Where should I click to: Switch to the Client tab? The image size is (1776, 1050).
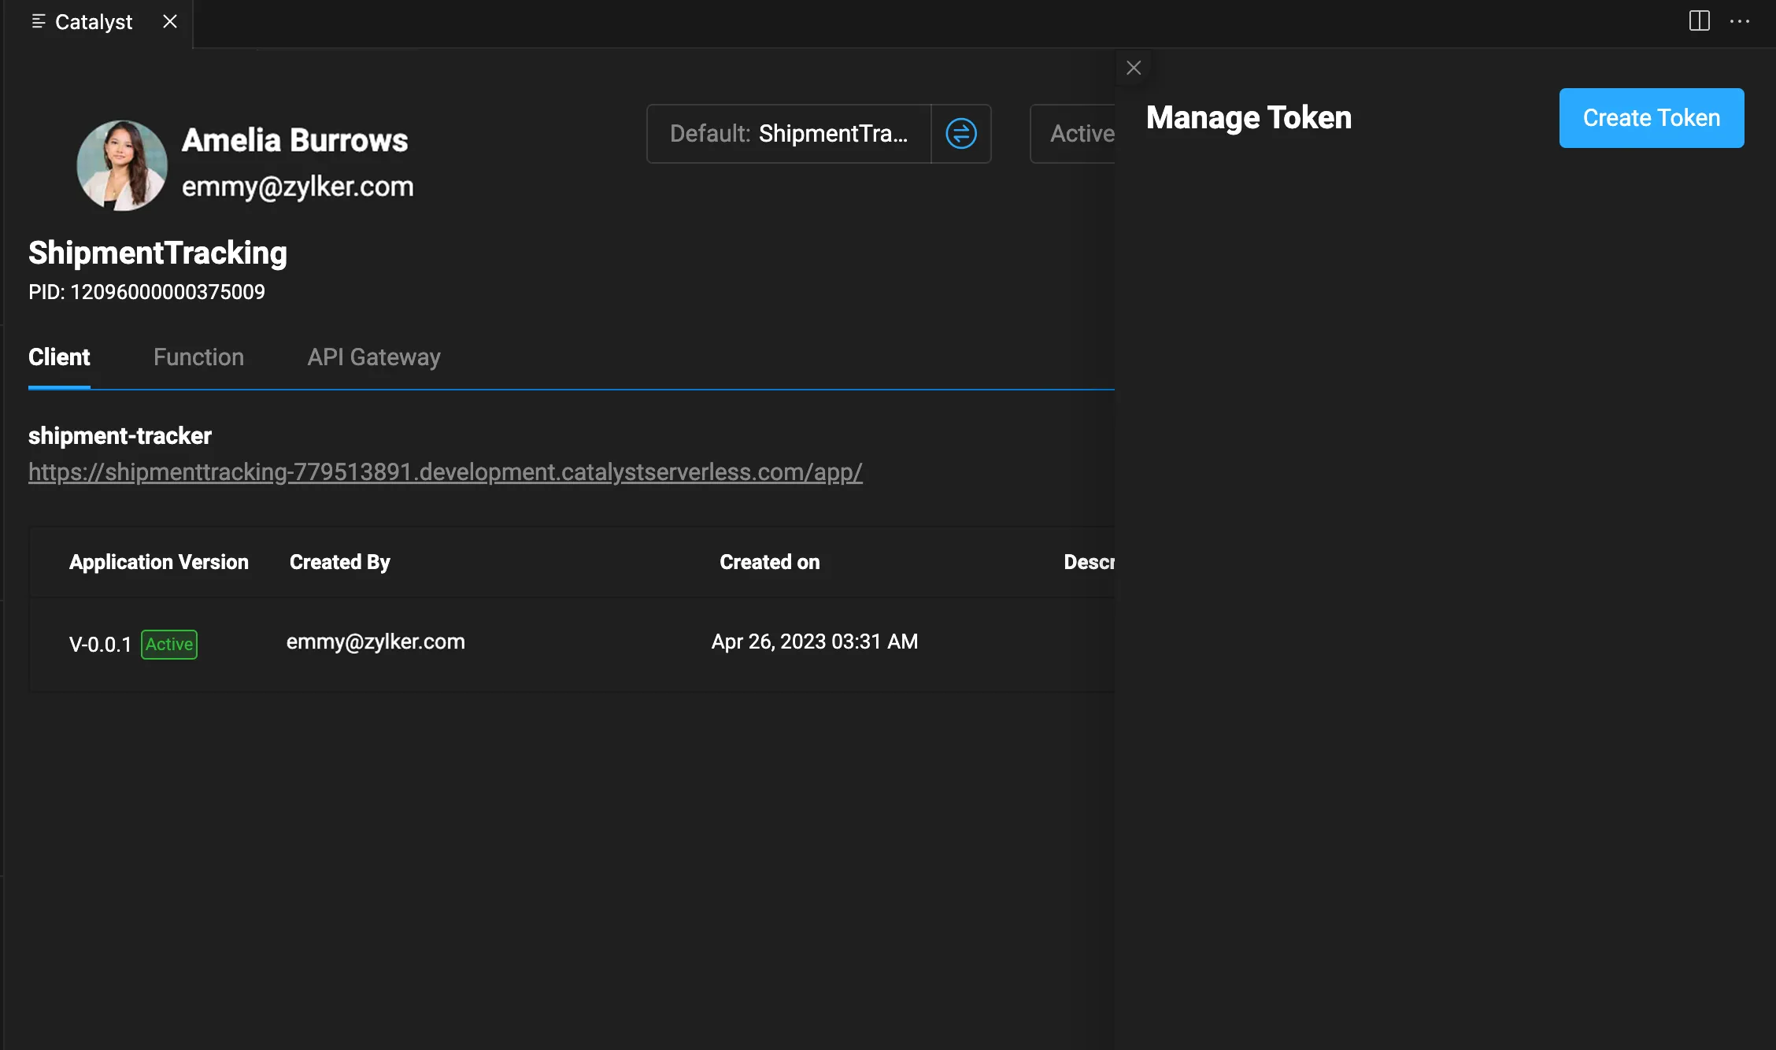[59, 357]
